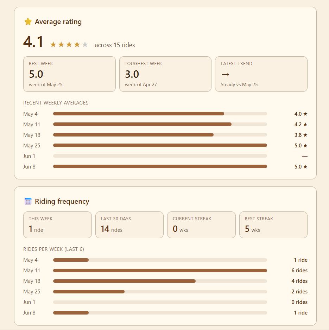Image resolution: width=329 pixels, height=330 pixels.
Task: Click the empty Jun 1 rating bar
Action: tap(160, 156)
